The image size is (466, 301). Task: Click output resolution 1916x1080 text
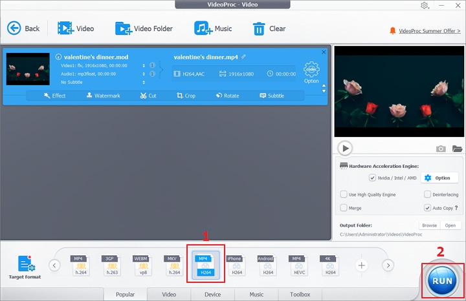click(241, 74)
